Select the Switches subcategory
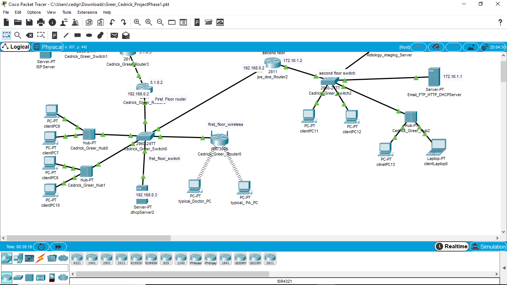 pos(18,277)
